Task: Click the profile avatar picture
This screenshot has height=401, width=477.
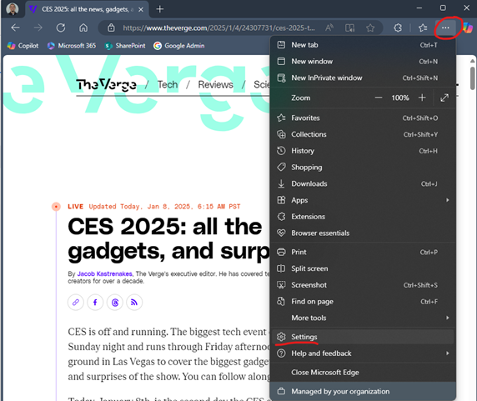Action: [13, 9]
